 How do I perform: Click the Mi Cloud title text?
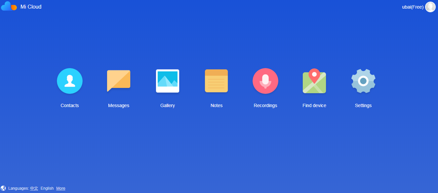click(x=31, y=7)
